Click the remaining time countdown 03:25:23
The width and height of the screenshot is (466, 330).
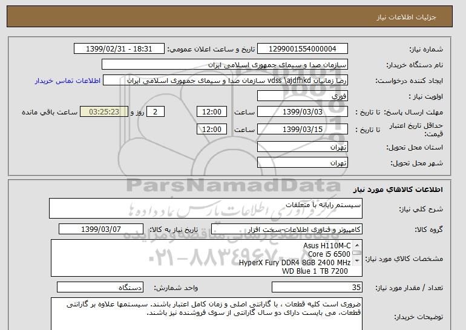coord(104,112)
